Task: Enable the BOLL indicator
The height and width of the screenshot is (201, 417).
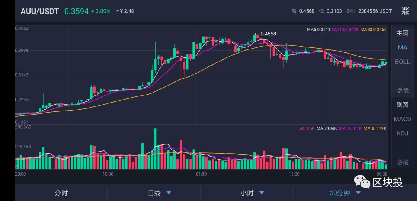Action: 402,62
